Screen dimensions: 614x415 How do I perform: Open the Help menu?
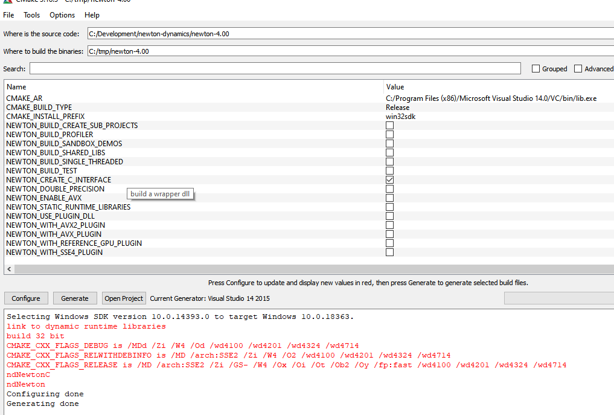92,15
